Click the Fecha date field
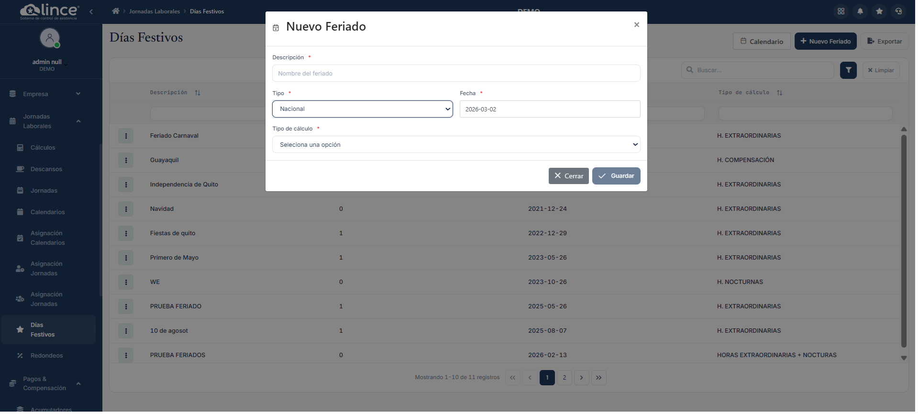918x414 pixels. coord(549,109)
